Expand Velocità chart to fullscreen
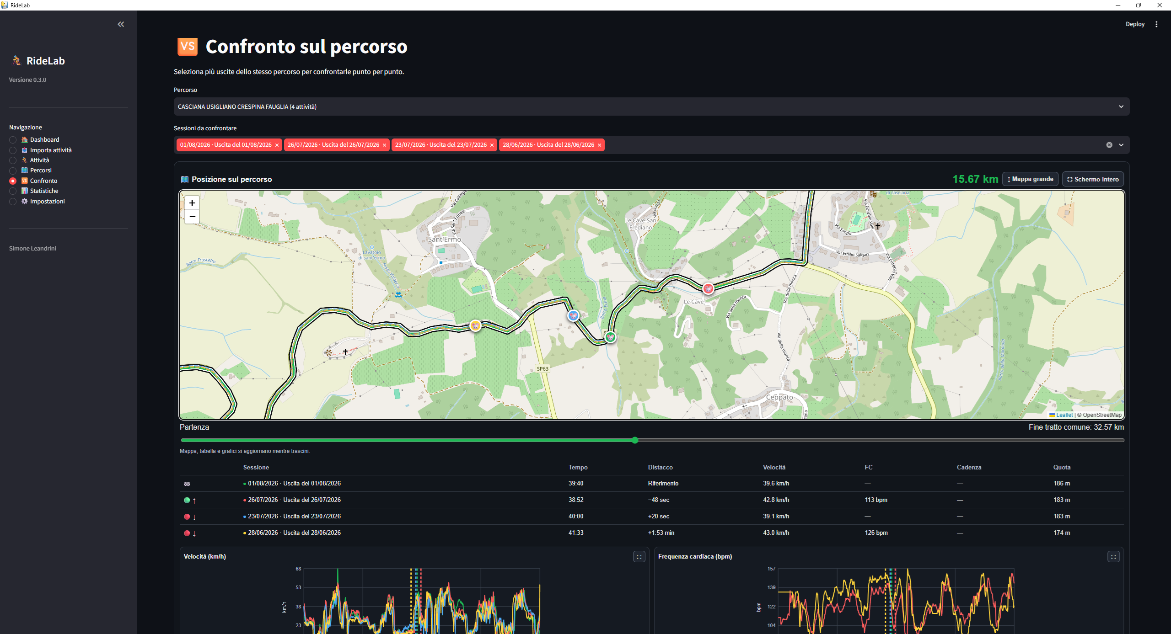Viewport: 1171px width, 634px height. [639, 557]
